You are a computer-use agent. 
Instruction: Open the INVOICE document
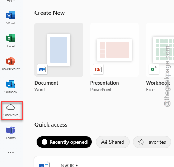[x=104, y=162]
